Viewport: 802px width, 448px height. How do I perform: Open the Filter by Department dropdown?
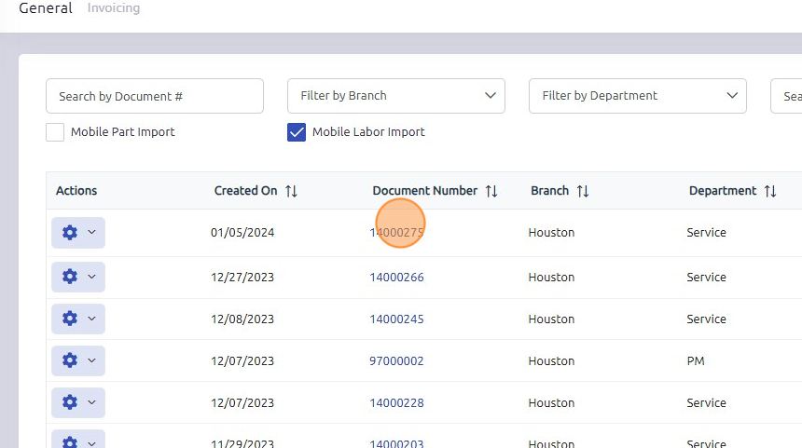click(637, 96)
